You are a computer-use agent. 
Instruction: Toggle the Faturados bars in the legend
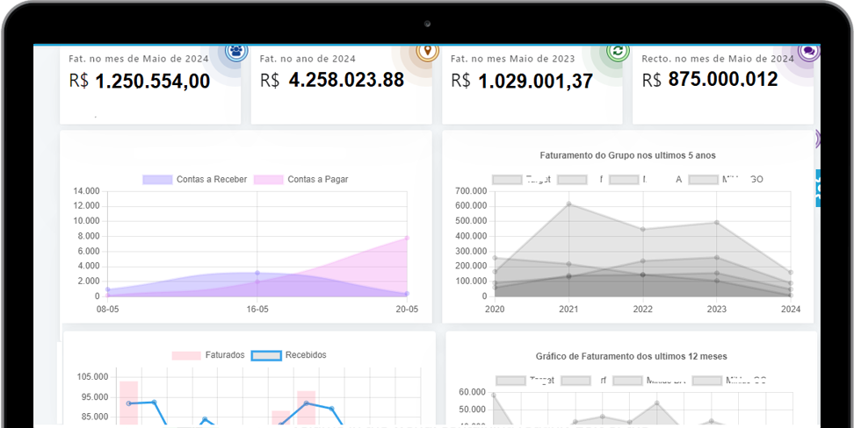click(x=208, y=355)
